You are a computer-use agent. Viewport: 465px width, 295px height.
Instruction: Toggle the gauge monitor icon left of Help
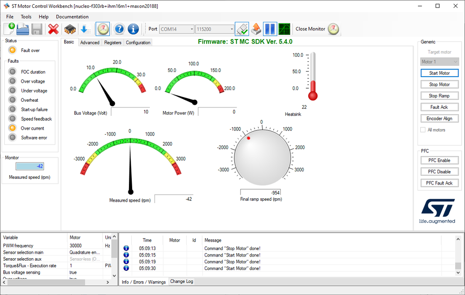pyautogui.click(x=103, y=29)
